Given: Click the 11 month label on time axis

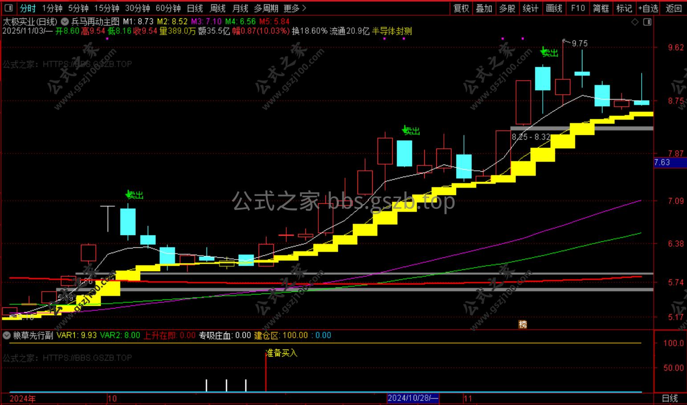Looking at the screenshot, I should point(467,398).
